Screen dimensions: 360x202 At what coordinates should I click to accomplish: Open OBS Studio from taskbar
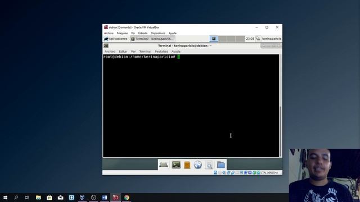point(93,198)
